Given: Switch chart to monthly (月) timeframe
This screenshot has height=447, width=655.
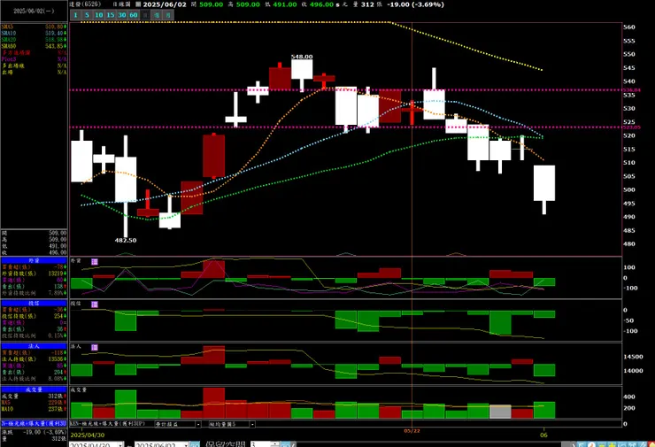Looking at the screenshot, I should click(168, 15).
